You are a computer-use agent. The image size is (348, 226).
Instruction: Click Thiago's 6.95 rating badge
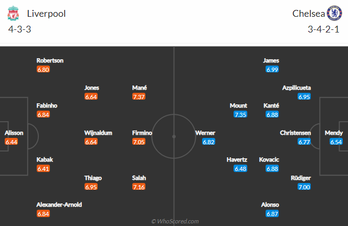point(91,187)
